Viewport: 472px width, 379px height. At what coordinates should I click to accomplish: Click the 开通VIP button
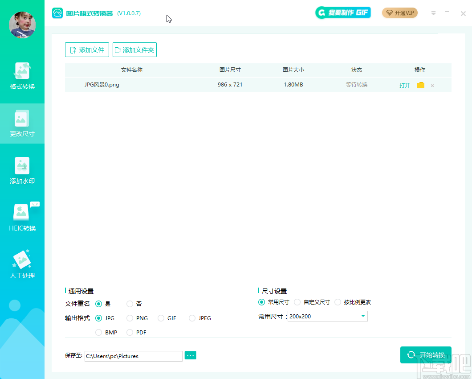pyautogui.click(x=400, y=13)
